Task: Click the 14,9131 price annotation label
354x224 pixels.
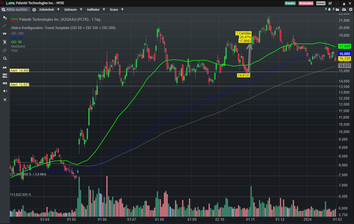Action: pyautogui.click(x=244, y=75)
